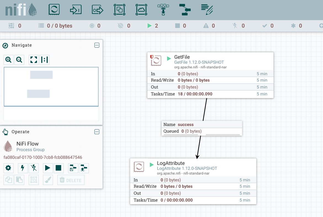Open the process group Configuration gear
Viewport: 323px width, 217px height.
(9, 168)
